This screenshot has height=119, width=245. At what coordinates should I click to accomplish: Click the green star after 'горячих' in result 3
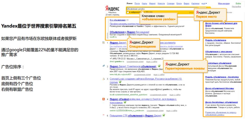coord(120,82)
